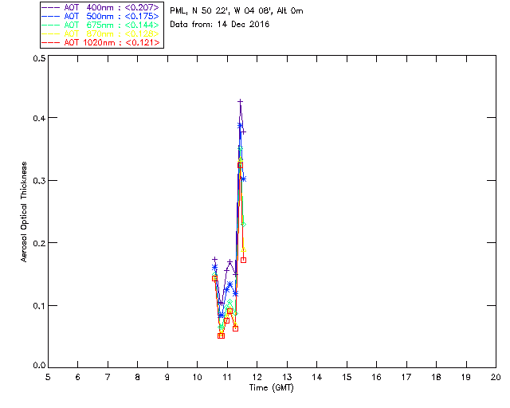Click the y-axis tick label 0.4

point(39,118)
